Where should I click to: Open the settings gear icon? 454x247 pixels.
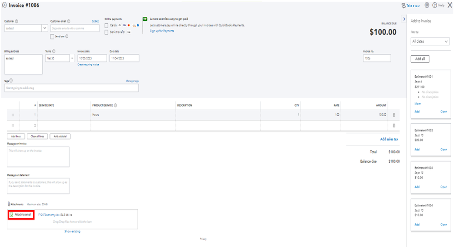pyautogui.click(x=427, y=5)
